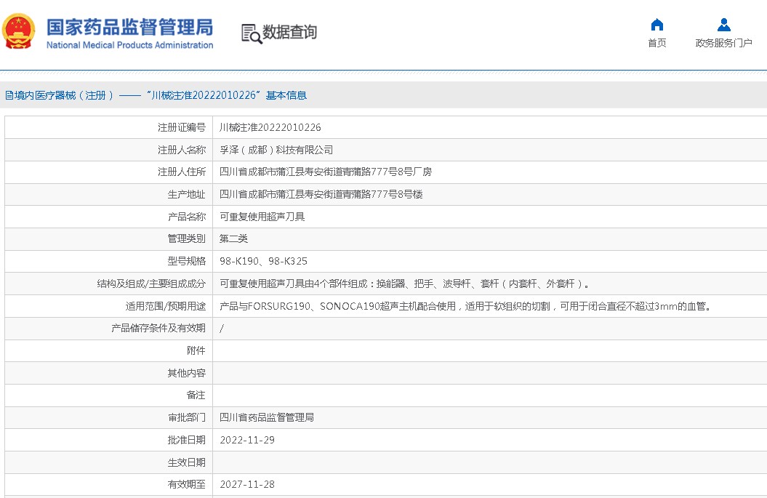Click the 国家药品监督管理局 site title
The width and height of the screenshot is (767, 498).
(x=129, y=27)
